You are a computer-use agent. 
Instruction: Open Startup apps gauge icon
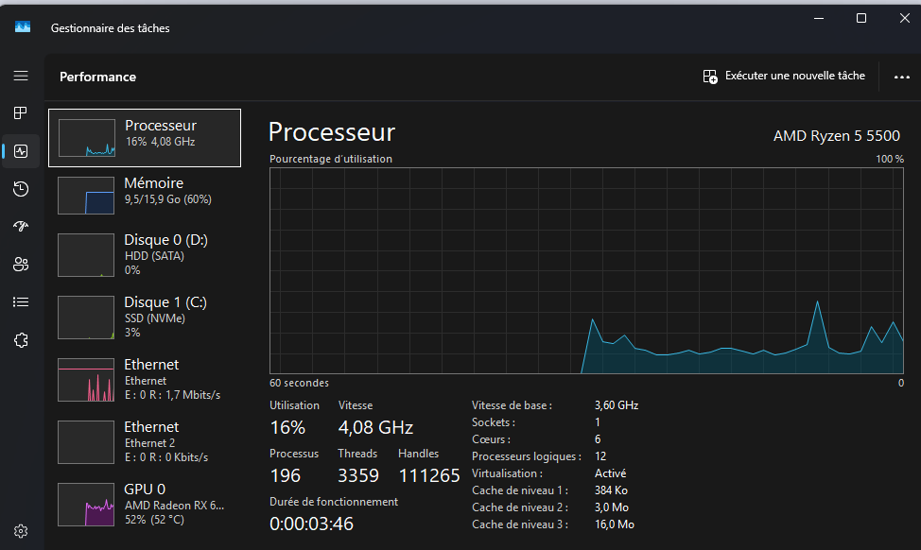[21, 227]
